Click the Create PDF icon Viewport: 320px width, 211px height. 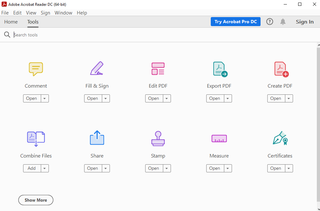click(x=281, y=69)
